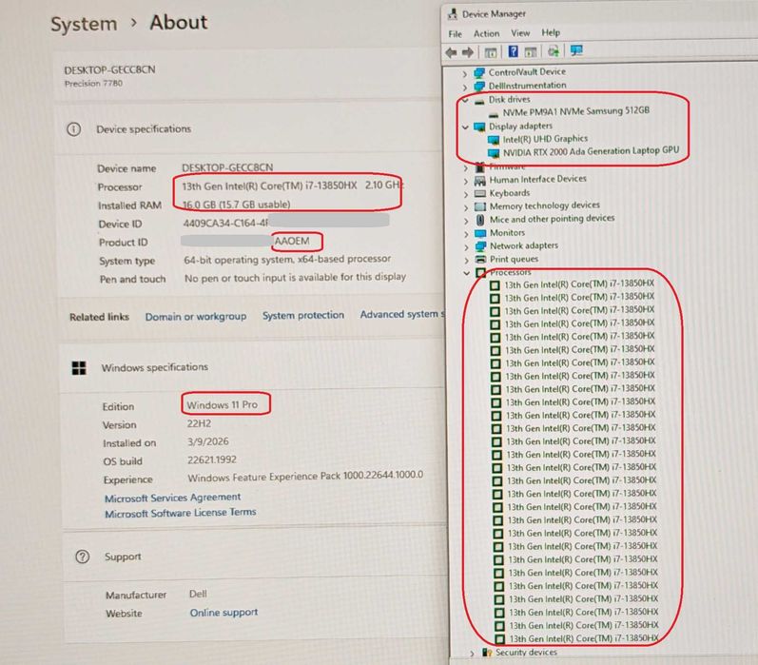This screenshot has height=665, width=758.
Task: Go to System in the Settings breadcrumb
Action: tap(84, 24)
